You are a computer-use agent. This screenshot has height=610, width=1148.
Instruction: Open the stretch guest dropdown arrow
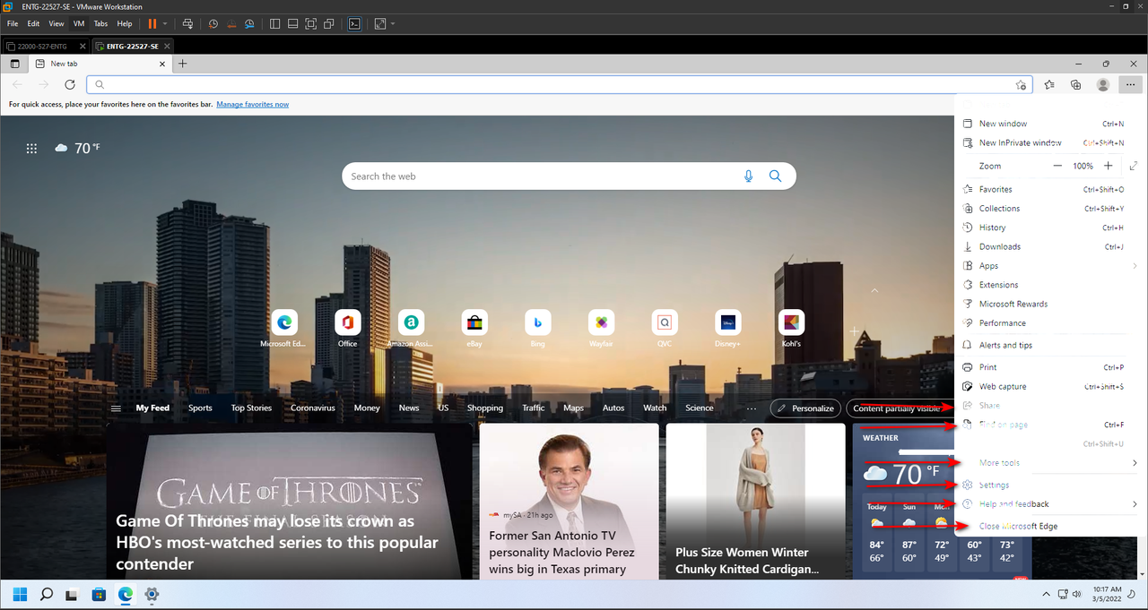tap(393, 23)
